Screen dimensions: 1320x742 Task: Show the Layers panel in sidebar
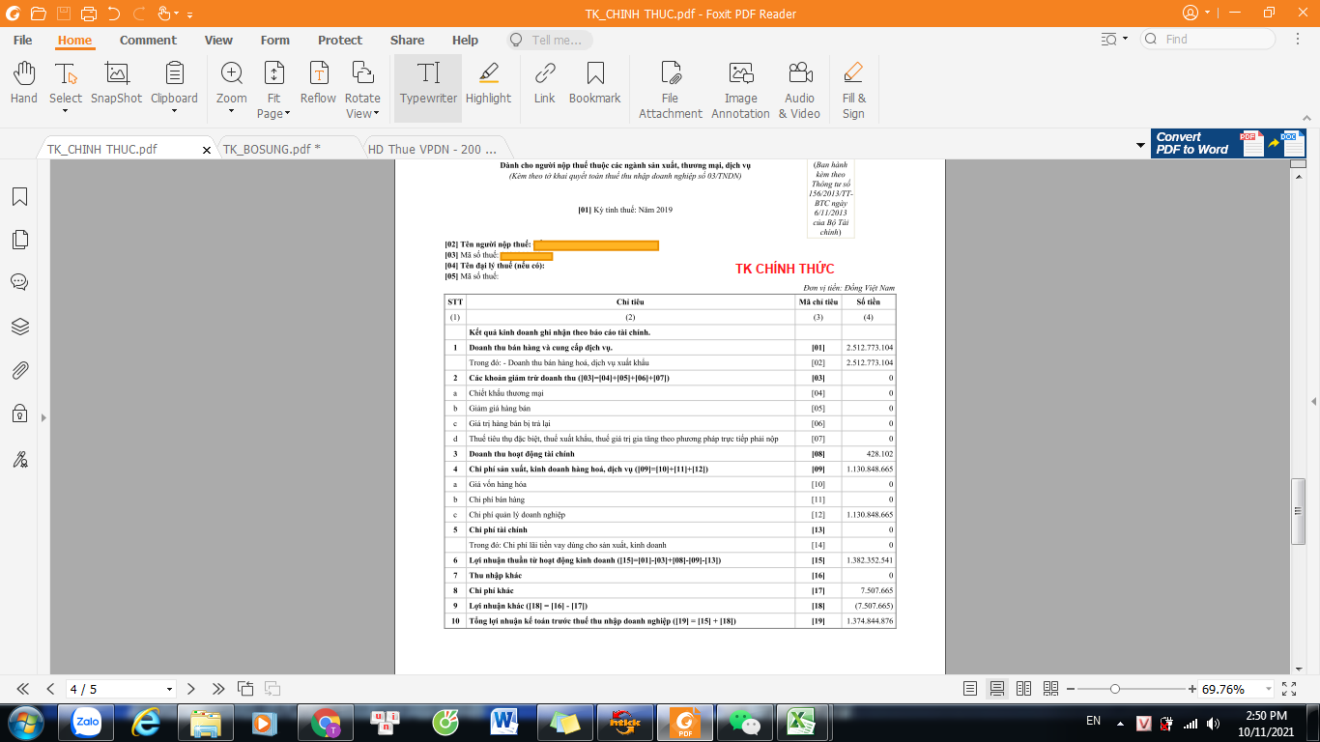coord(19,327)
